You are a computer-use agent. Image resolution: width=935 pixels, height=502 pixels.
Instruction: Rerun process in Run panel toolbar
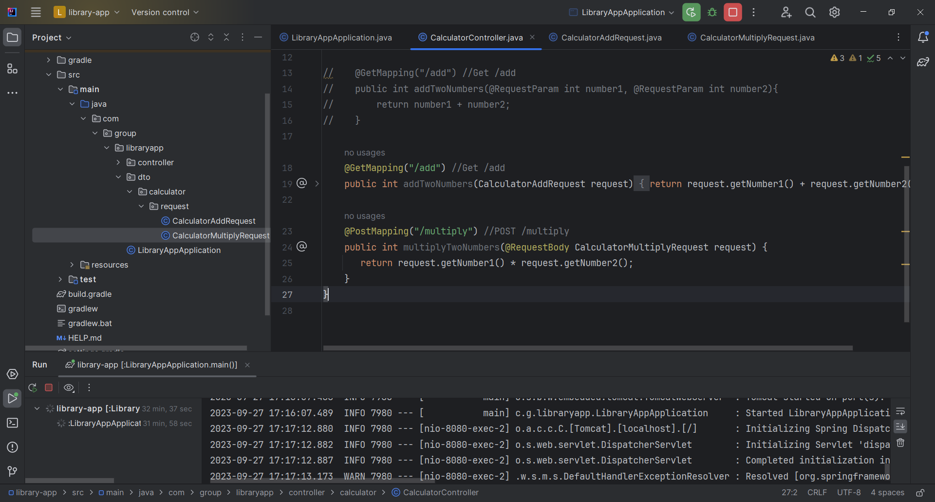coord(33,387)
